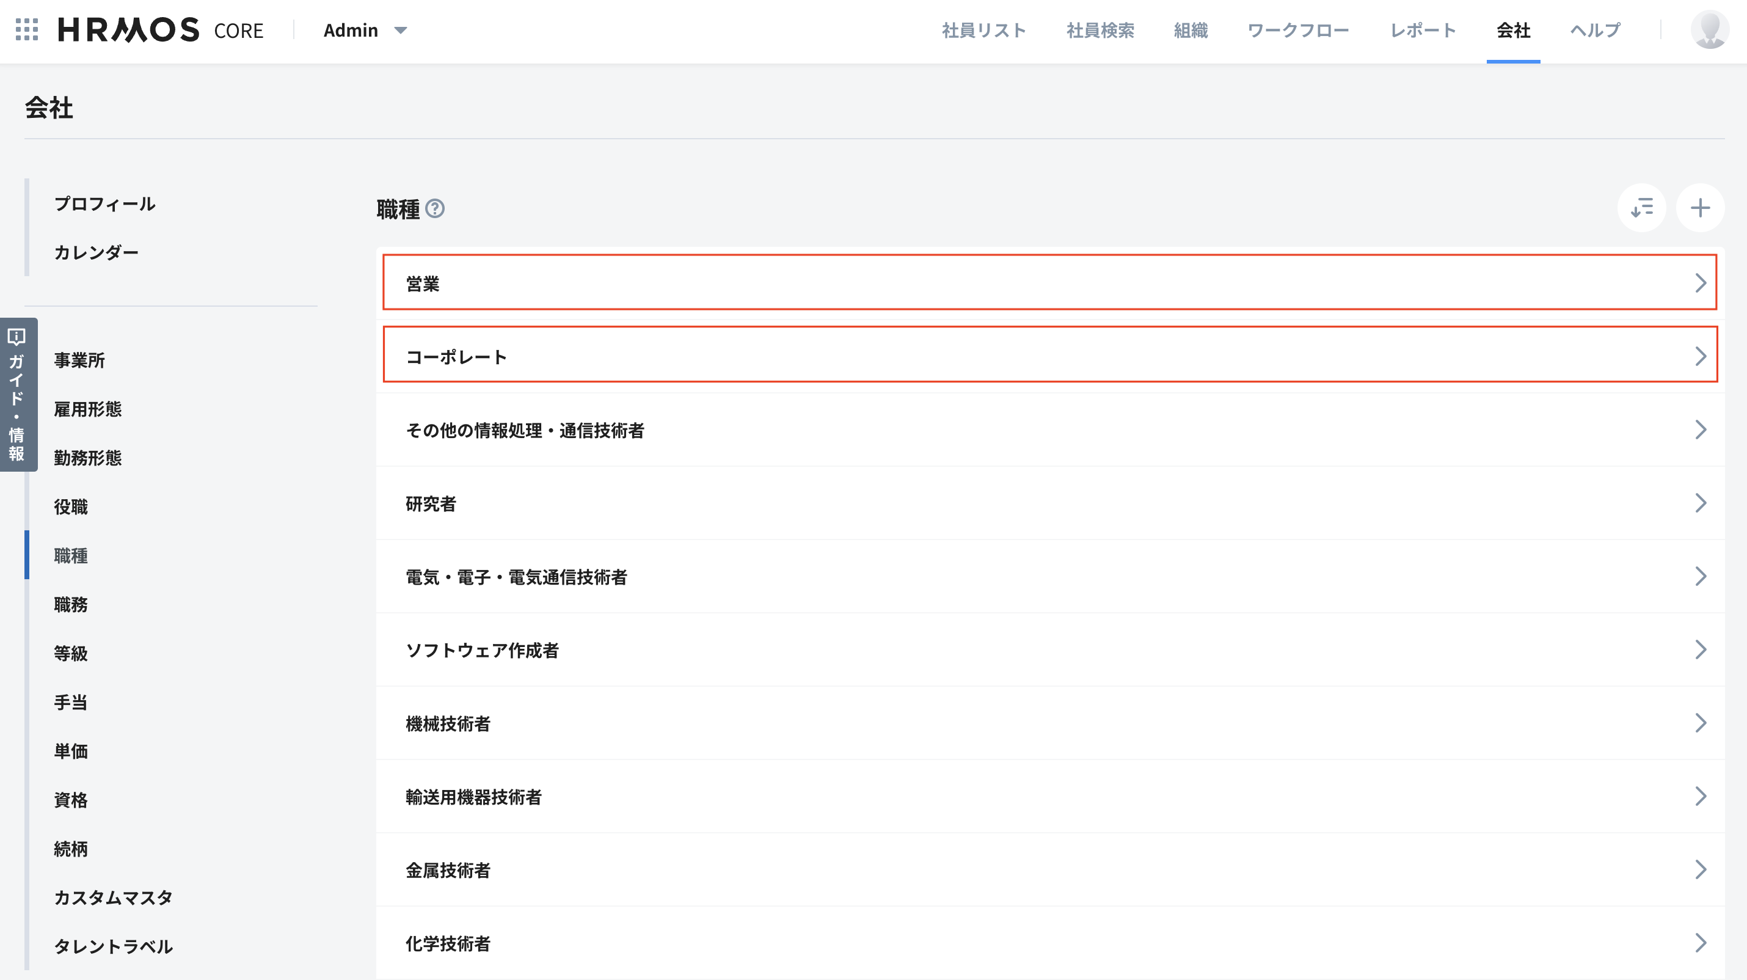Image resolution: width=1747 pixels, height=980 pixels.
Task: Open the レポート navigation tab
Action: [1423, 30]
